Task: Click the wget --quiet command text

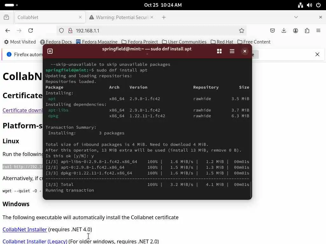Action: click(23, 191)
